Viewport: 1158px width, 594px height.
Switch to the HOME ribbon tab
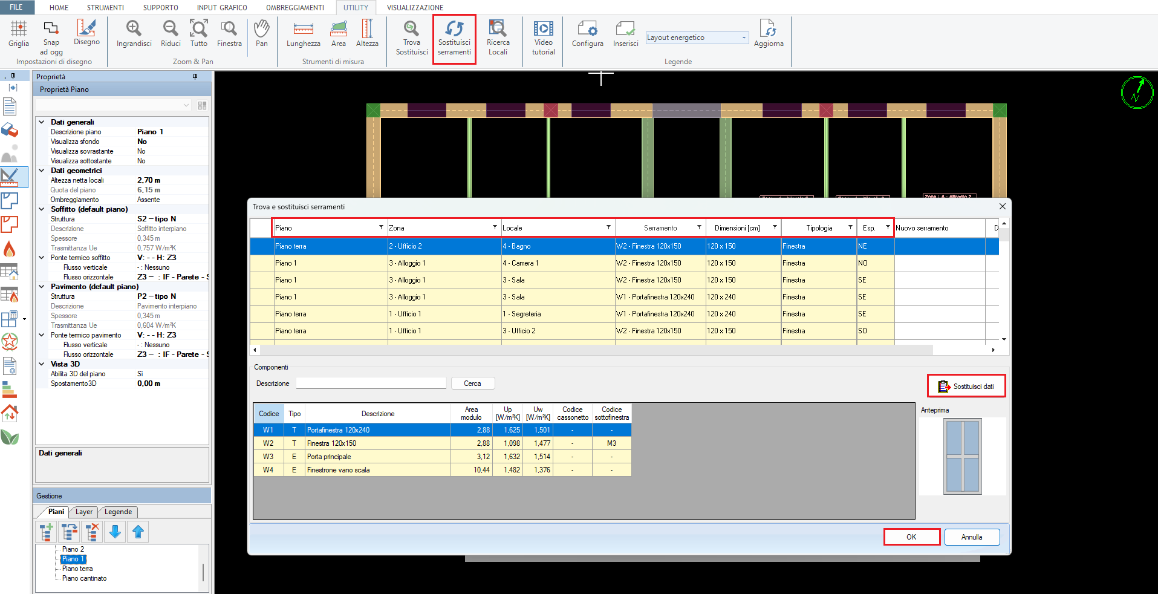59,8
